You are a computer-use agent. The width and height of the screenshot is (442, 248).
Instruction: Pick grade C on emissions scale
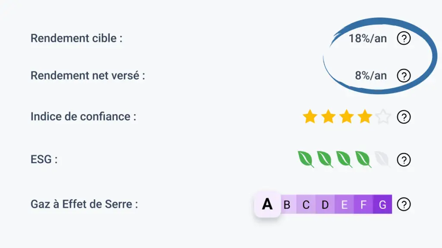point(306,204)
